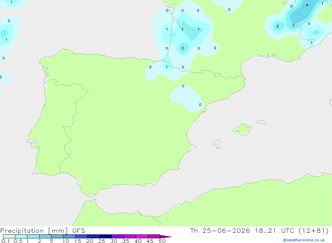Select the legend swatch between 0.5 and 1

[x=21, y=236]
